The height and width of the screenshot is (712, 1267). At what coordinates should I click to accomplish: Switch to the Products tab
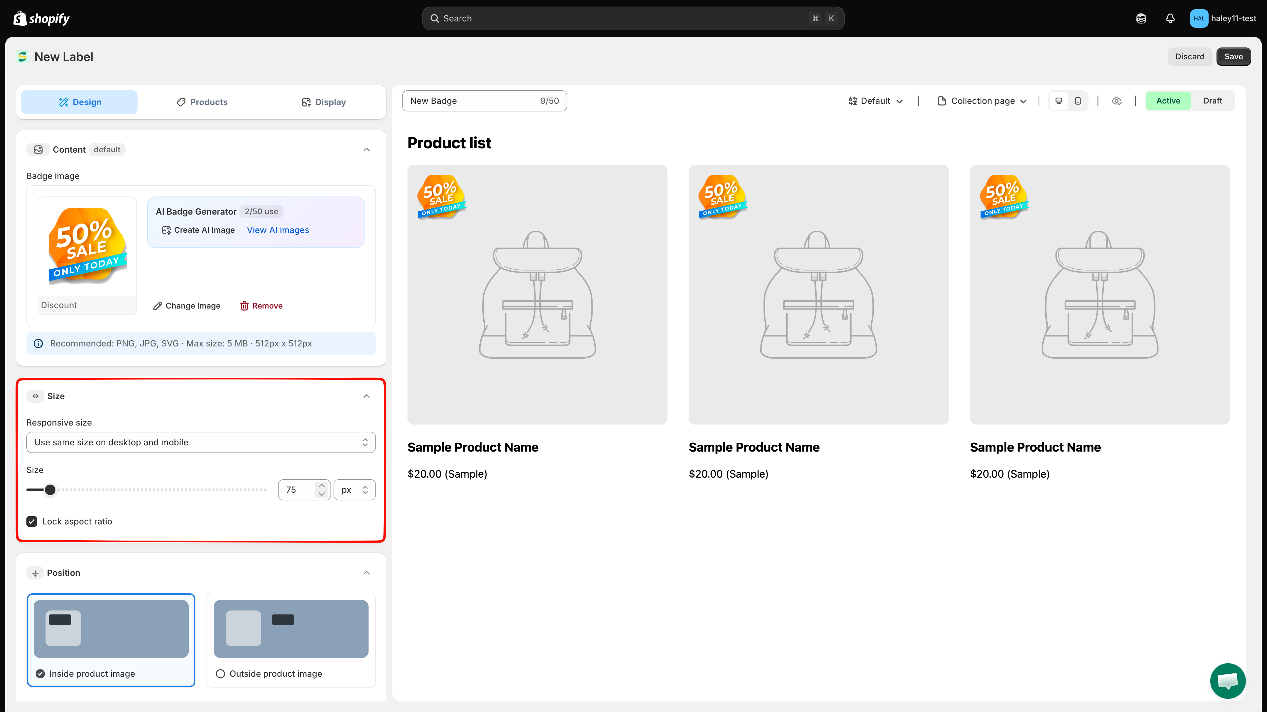[x=202, y=102]
